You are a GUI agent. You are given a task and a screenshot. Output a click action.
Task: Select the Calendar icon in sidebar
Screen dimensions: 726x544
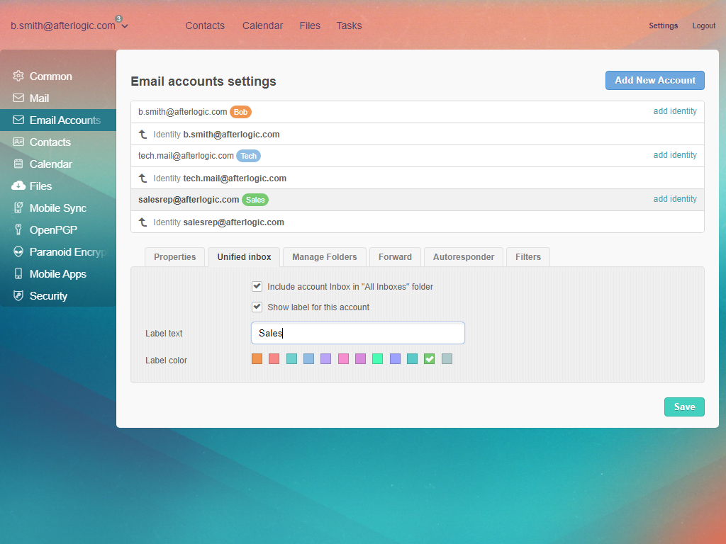coord(18,164)
